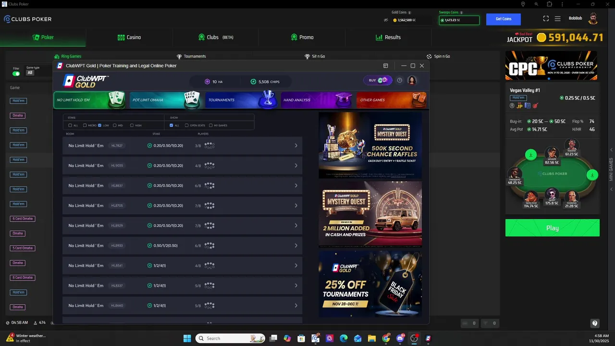Viewport: 615px width, 346px height.
Task: Open the Poker tab
Action: point(43,37)
